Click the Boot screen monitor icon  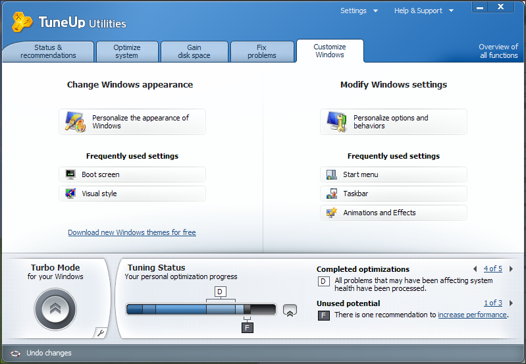tap(70, 174)
